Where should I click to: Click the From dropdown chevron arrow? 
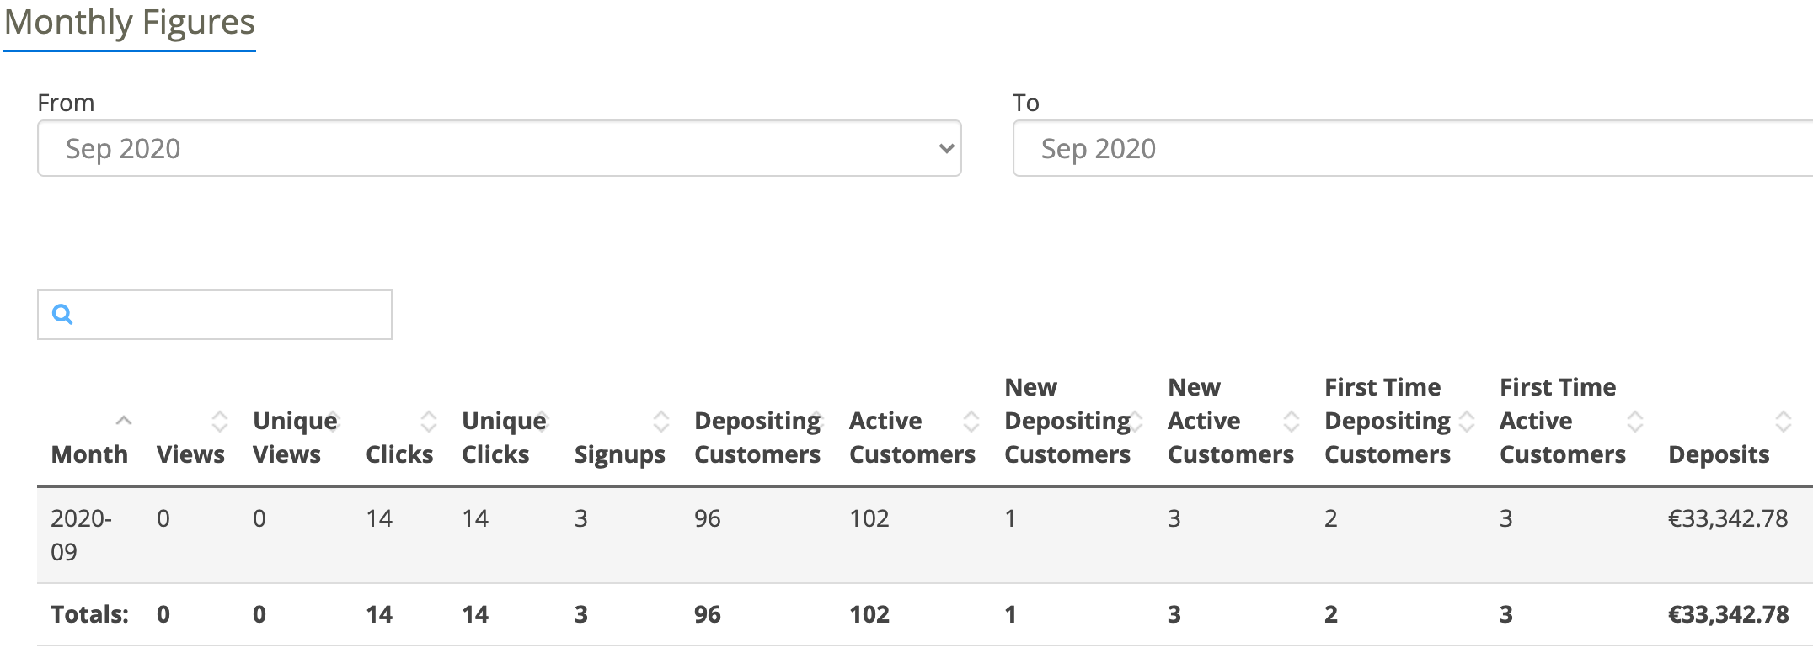click(x=946, y=149)
